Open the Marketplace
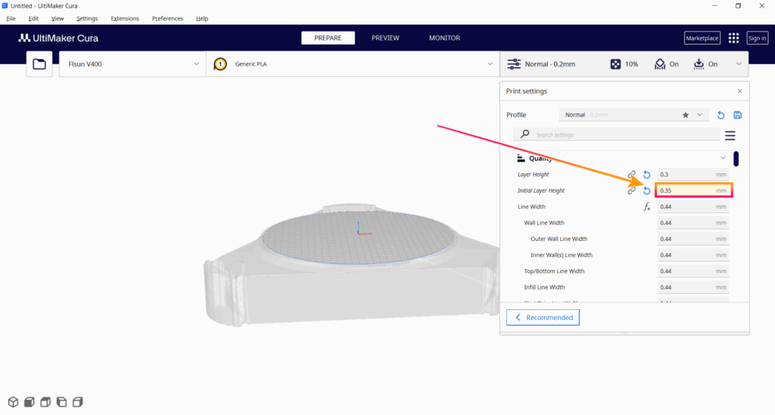This screenshot has width=775, height=415. tap(702, 38)
